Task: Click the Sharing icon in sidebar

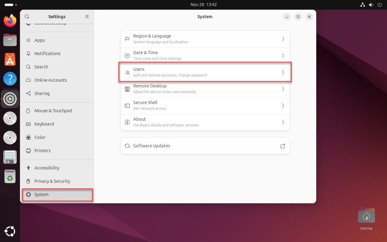Action: click(x=28, y=93)
